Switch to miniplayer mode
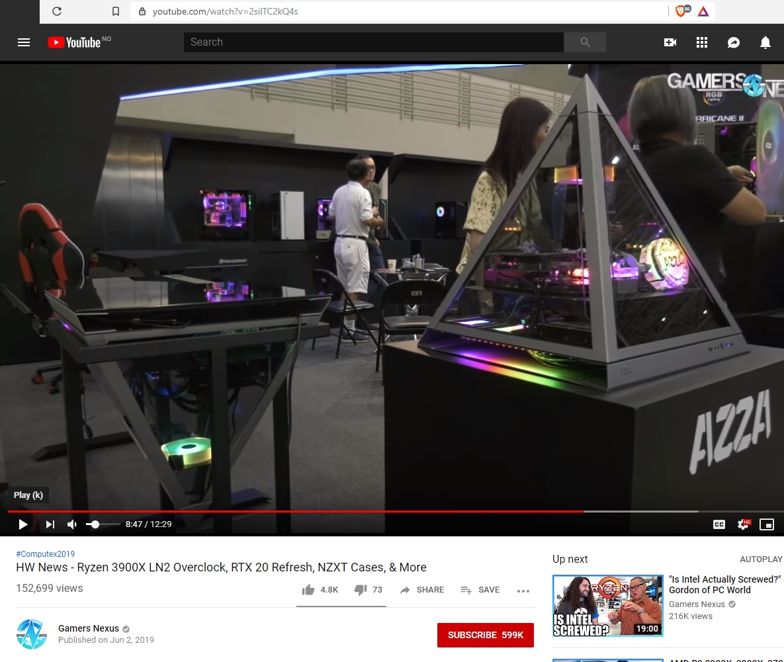 [x=767, y=524]
